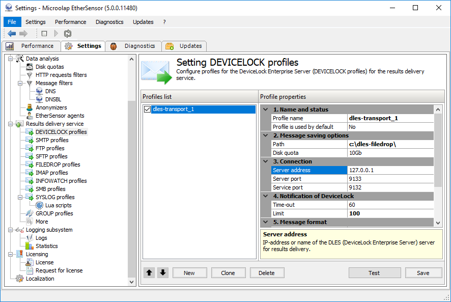Click the Delete button
The image size is (451, 302).
pos(267,272)
